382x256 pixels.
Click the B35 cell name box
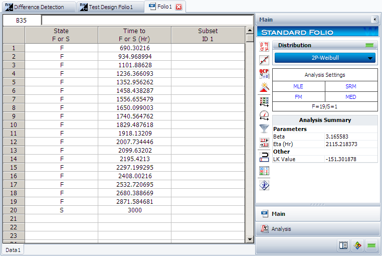tap(22, 21)
